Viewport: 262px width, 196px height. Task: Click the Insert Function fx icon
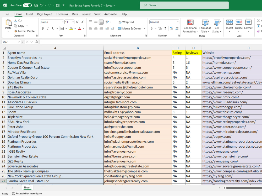(x=36, y=42)
